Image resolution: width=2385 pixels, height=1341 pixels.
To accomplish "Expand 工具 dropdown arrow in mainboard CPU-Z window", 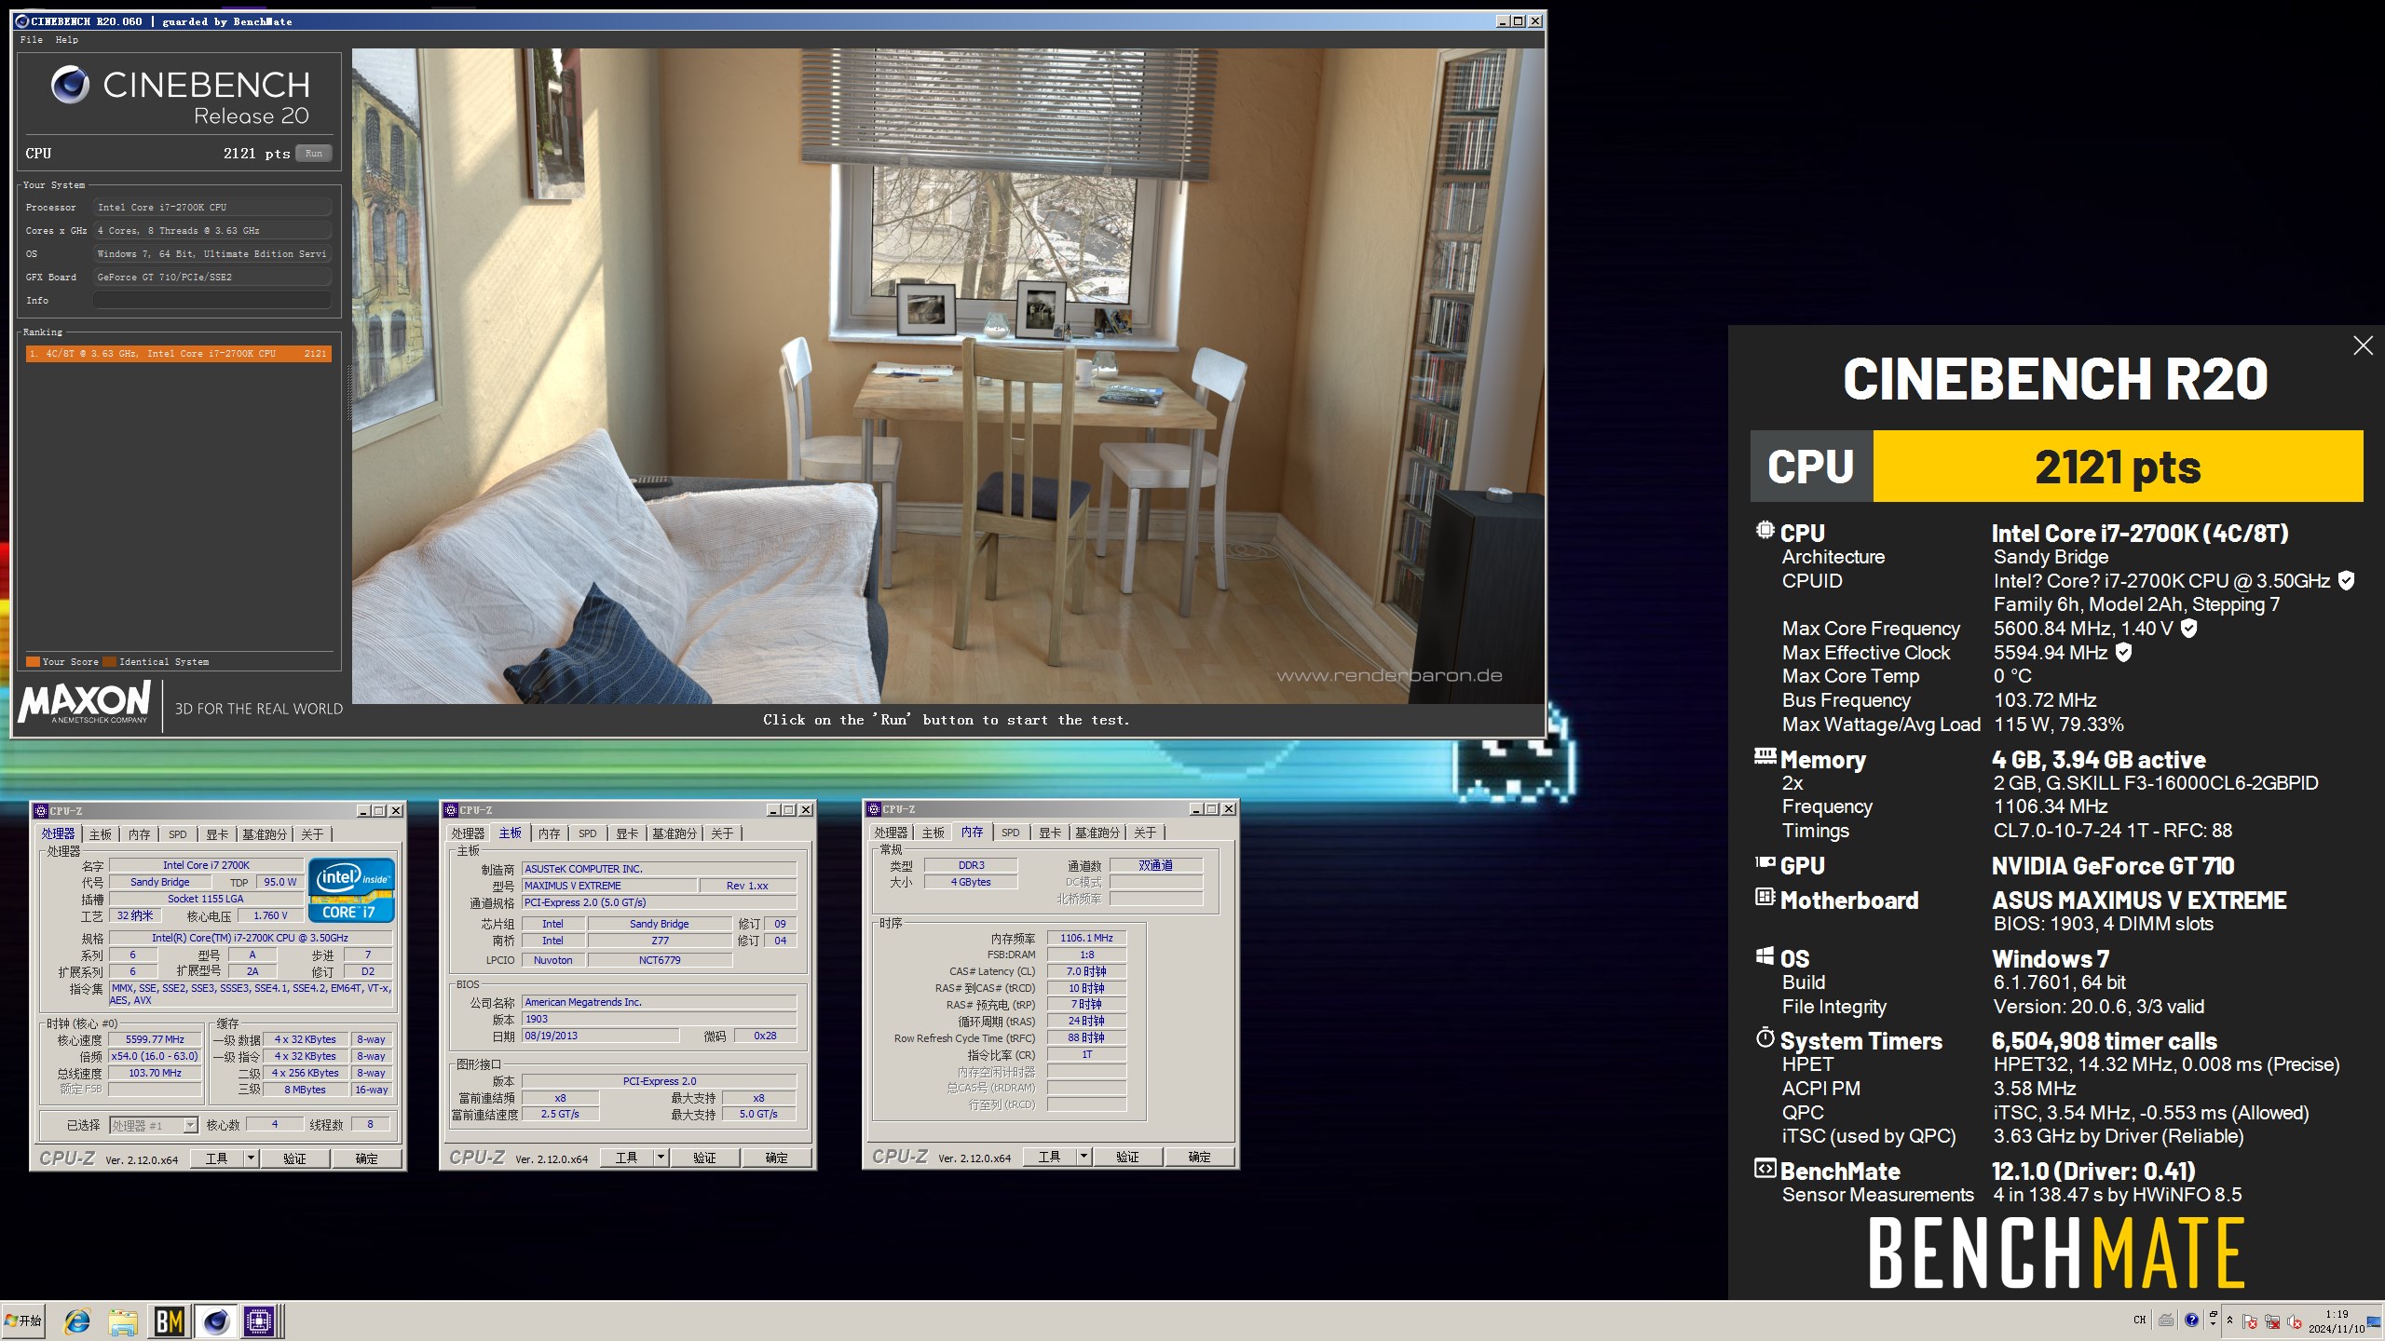I will pyautogui.click(x=661, y=1158).
